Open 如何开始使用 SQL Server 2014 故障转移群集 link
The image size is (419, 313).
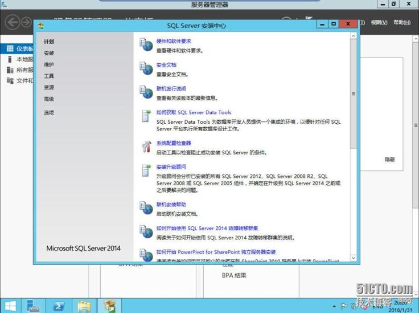click(x=207, y=228)
